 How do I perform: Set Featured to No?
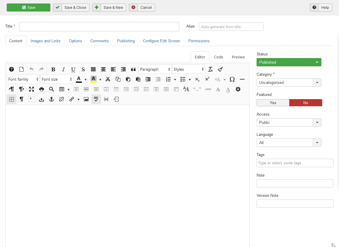point(305,103)
